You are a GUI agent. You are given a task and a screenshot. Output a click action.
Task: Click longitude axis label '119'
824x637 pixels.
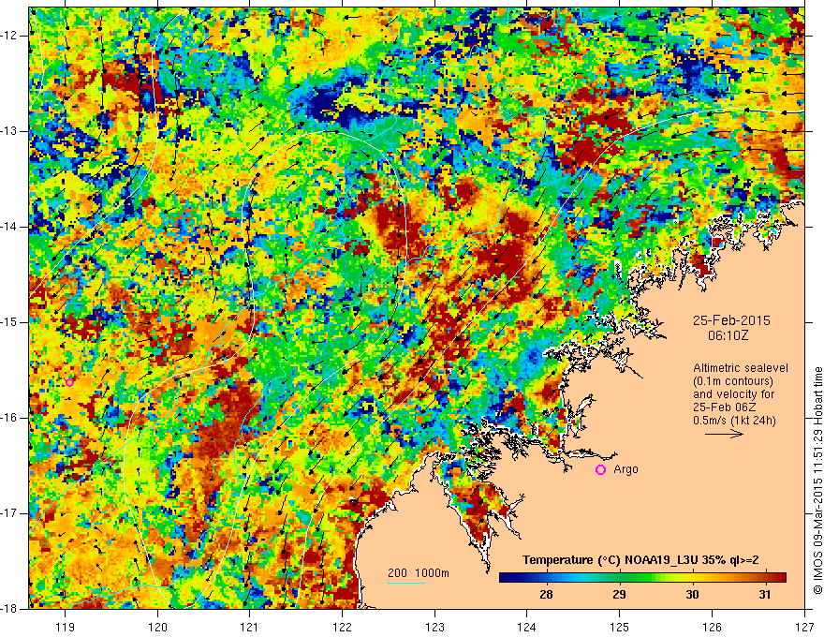coord(66,627)
